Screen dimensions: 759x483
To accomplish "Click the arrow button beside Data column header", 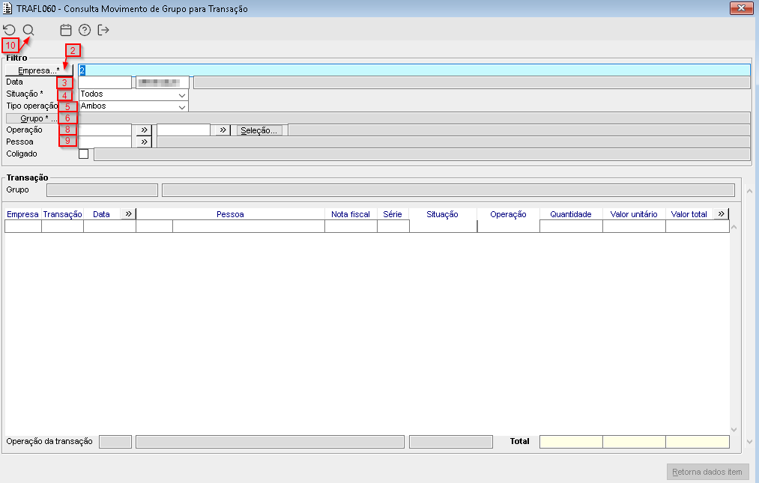I will point(128,214).
